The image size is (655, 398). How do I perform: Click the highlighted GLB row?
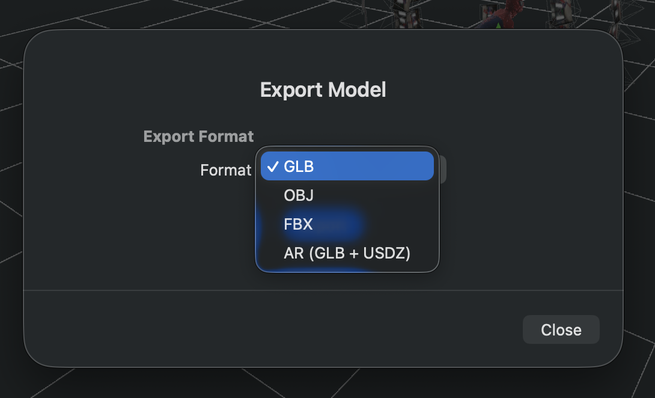tap(347, 166)
